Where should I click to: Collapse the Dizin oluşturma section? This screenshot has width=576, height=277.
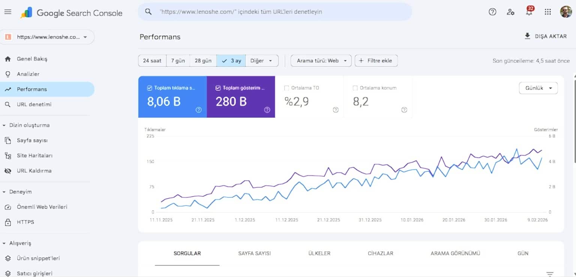coord(26,125)
